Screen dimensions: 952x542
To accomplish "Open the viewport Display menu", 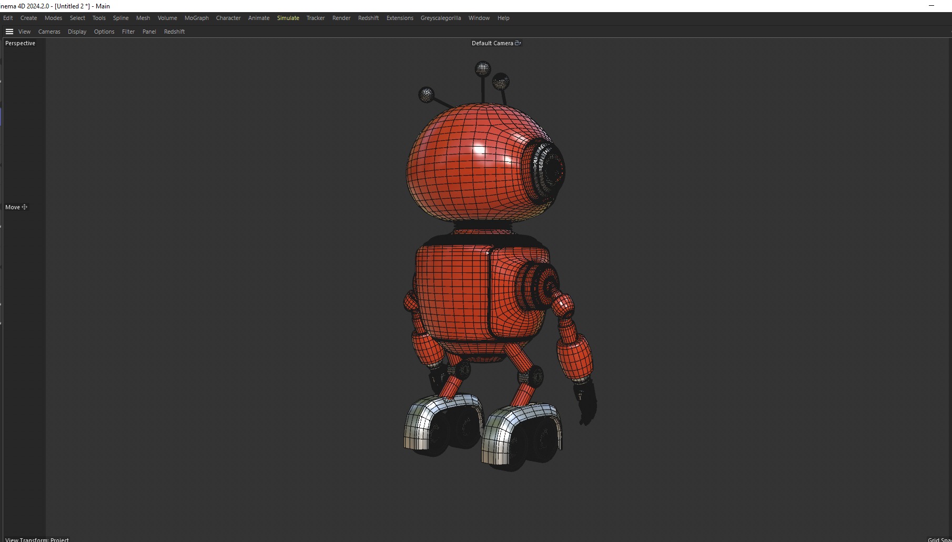I will [x=77, y=32].
